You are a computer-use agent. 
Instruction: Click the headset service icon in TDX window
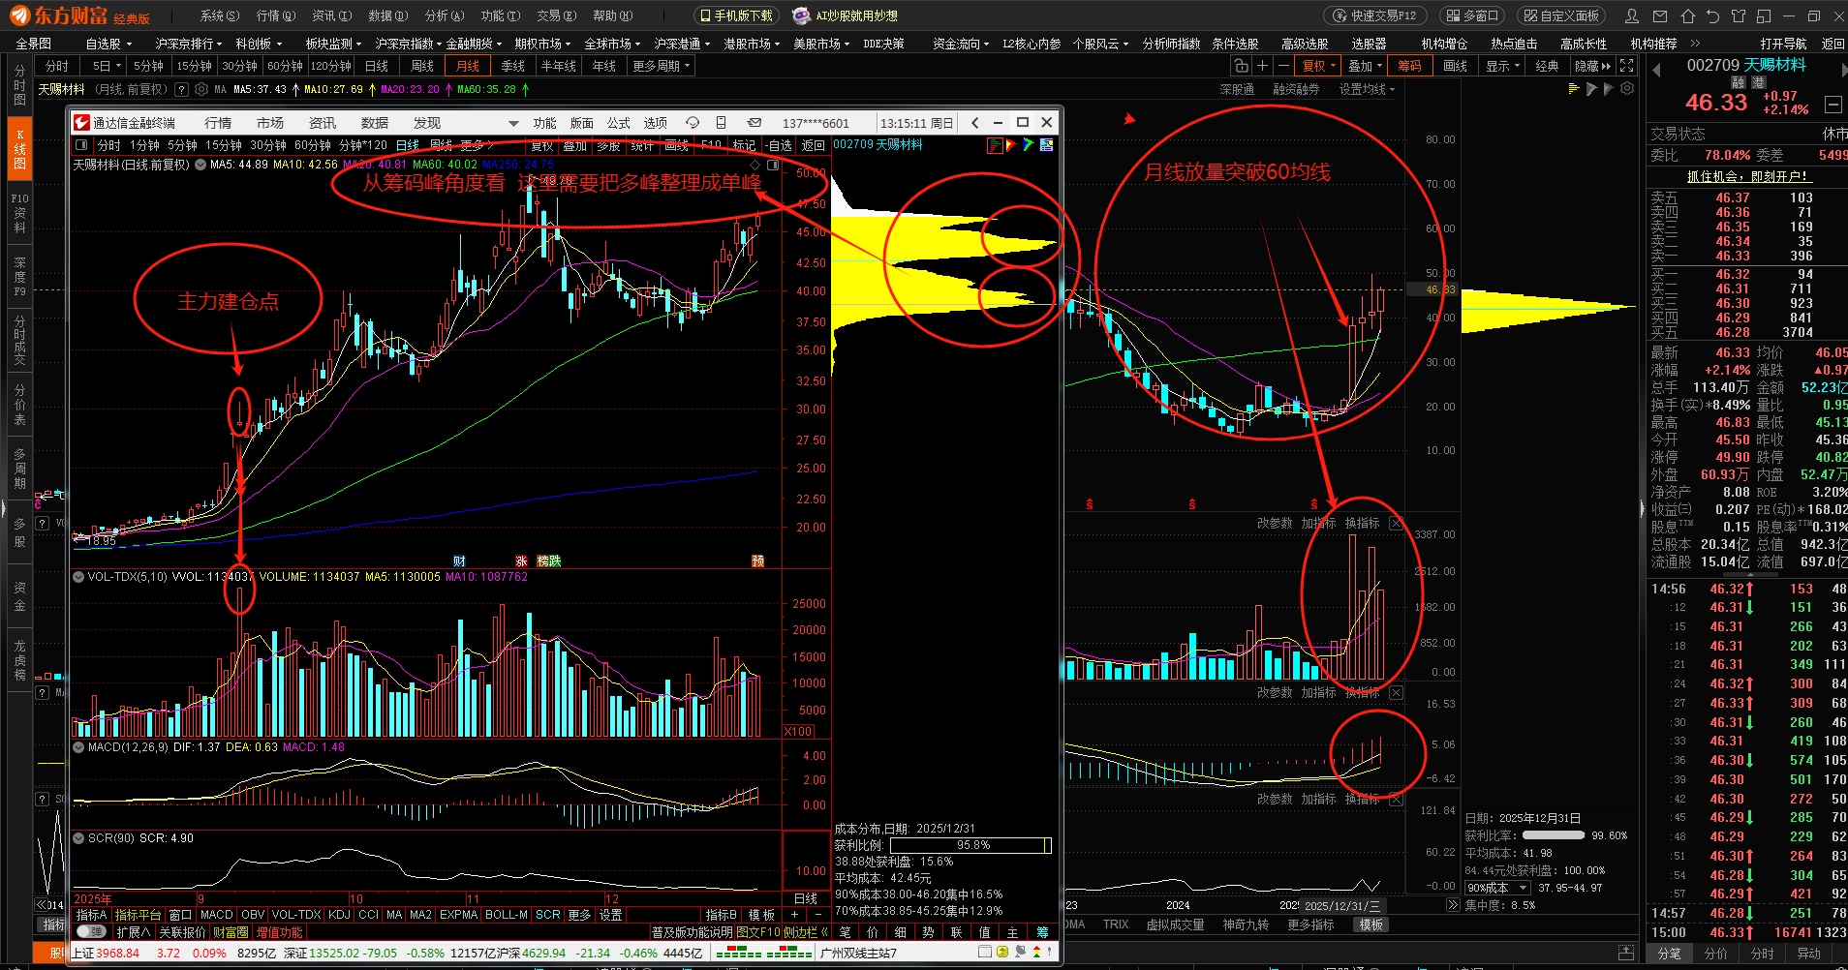click(693, 123)
